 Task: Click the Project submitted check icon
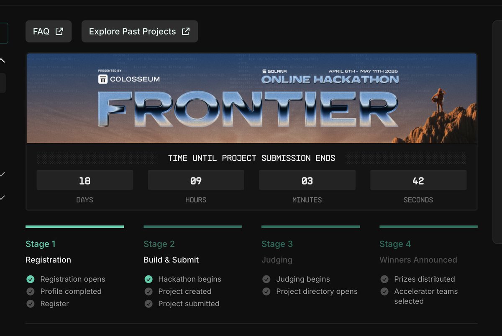pos(149,304)
